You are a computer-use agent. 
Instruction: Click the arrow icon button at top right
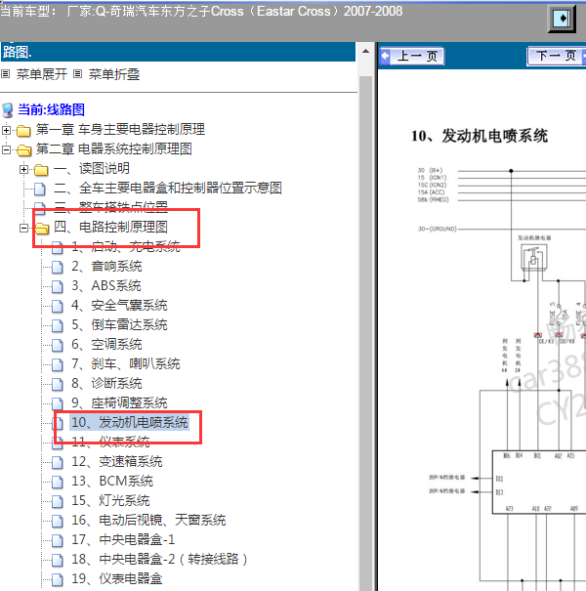pos(562,19)
